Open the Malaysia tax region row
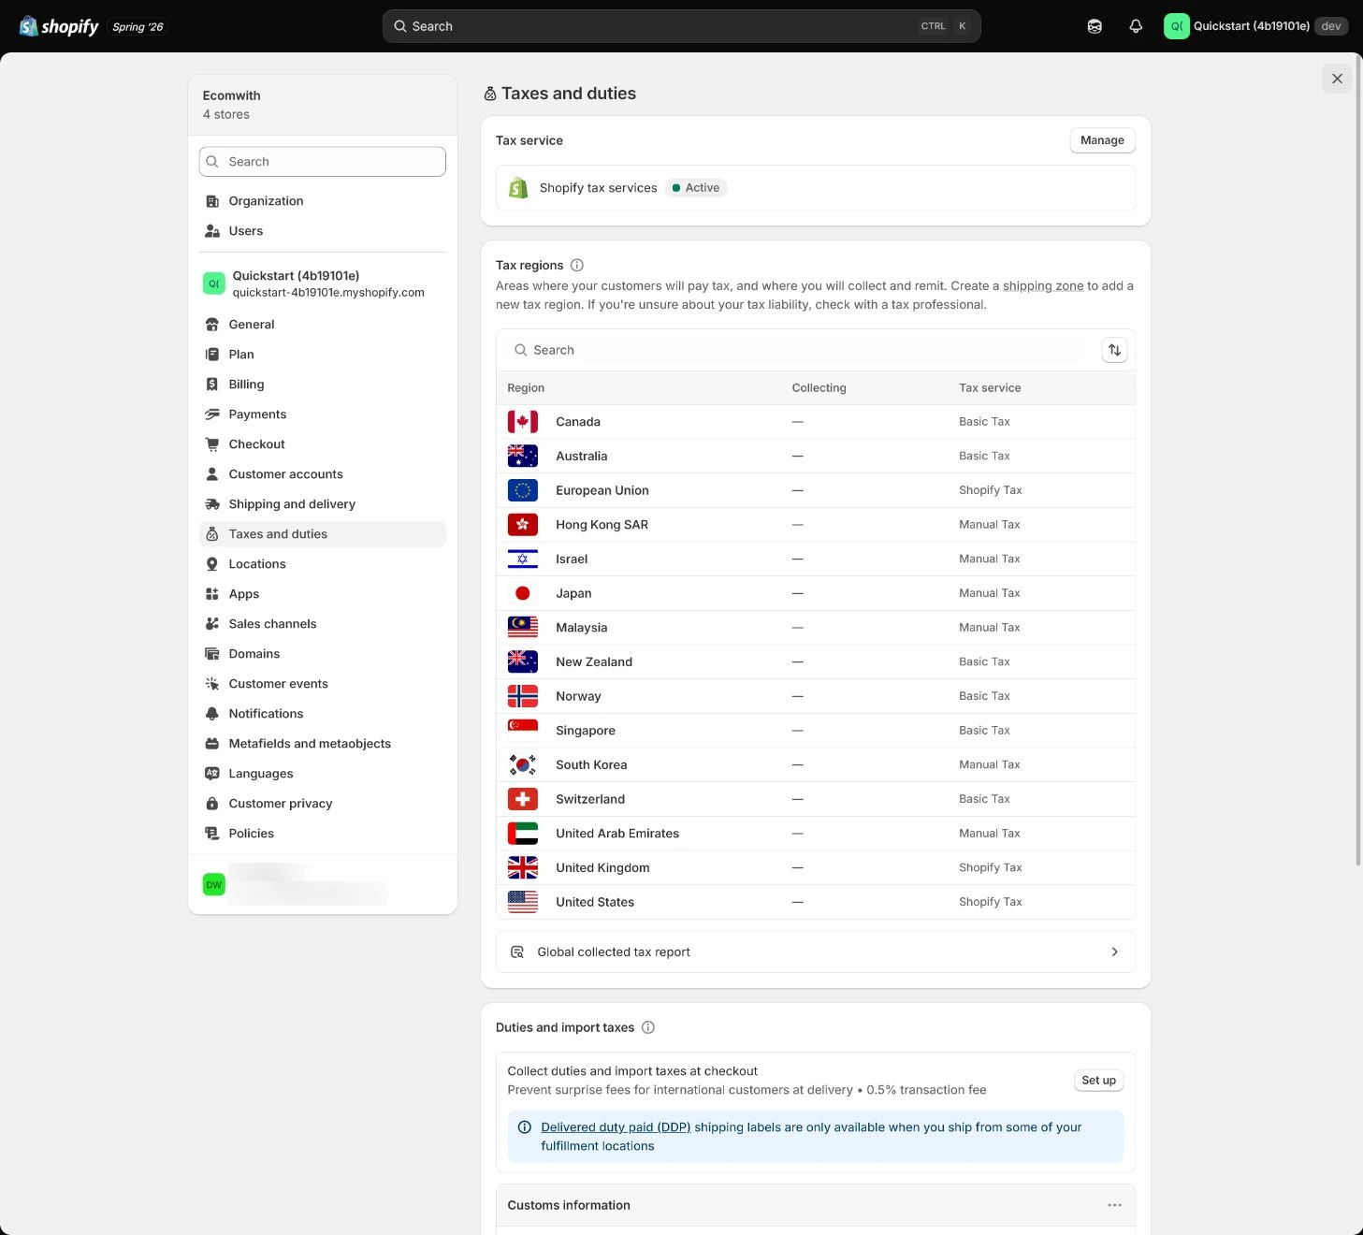 point(815,628)
